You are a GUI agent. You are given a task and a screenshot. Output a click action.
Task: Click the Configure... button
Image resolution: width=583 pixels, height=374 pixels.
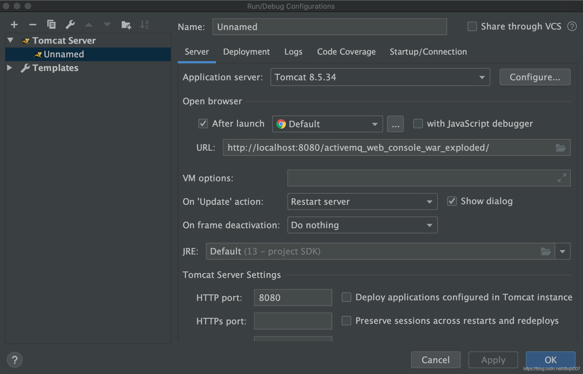(535, 77)
